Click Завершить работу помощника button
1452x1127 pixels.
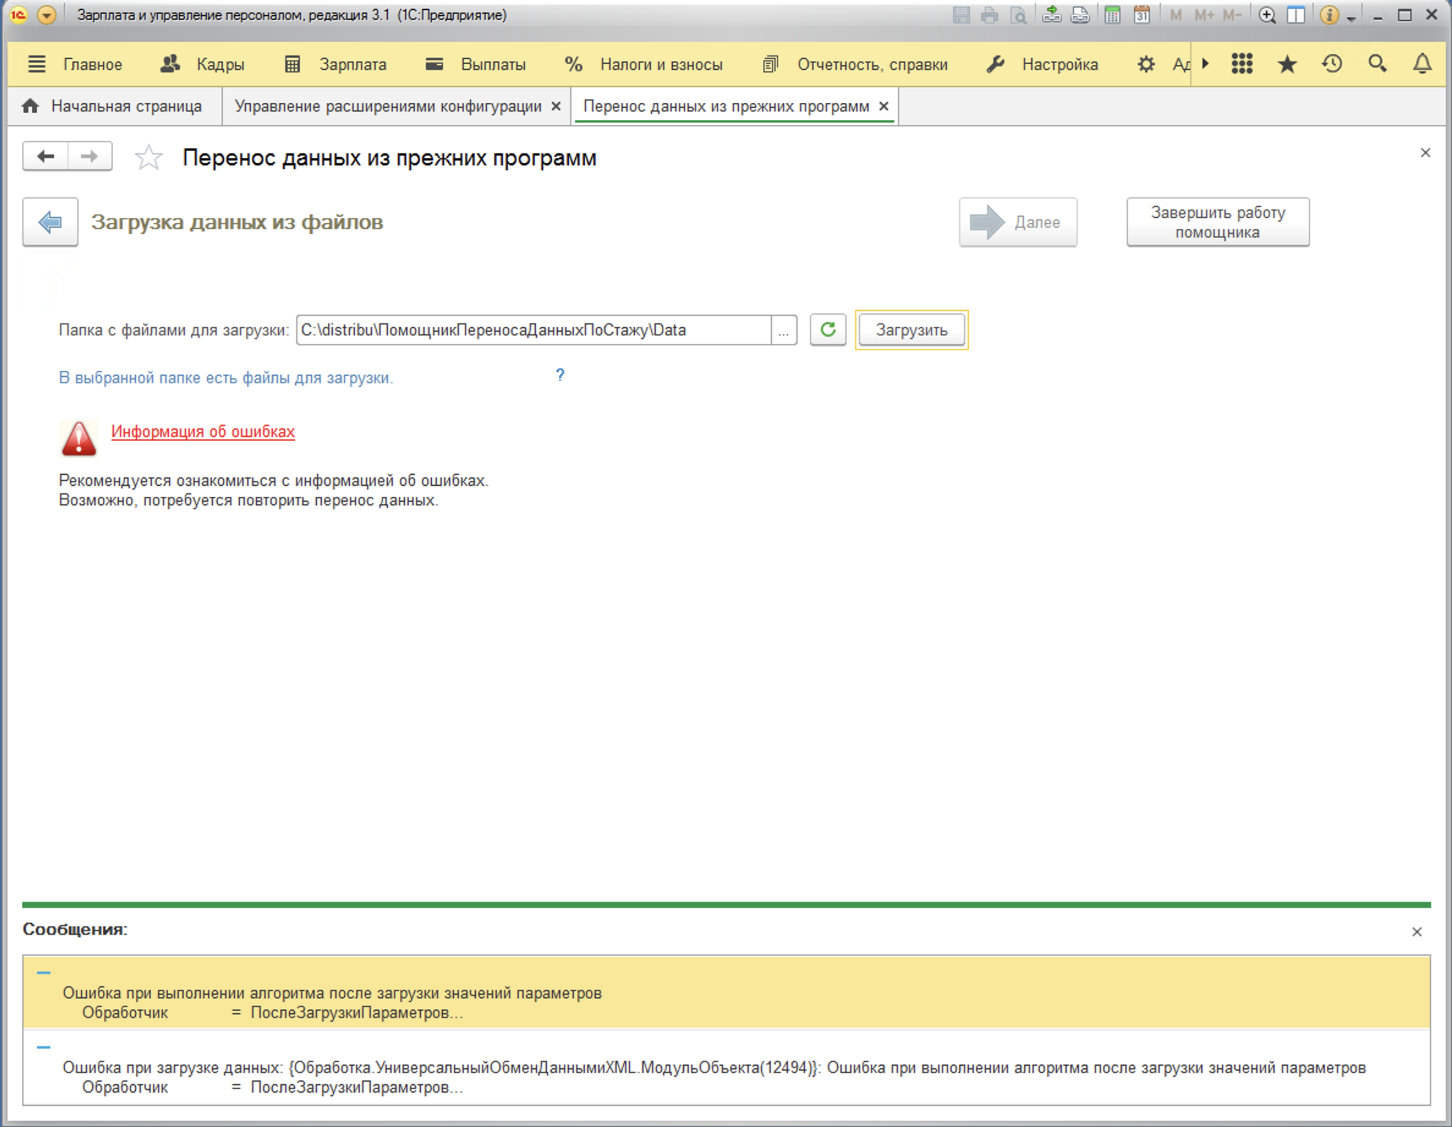(1218, 222)
